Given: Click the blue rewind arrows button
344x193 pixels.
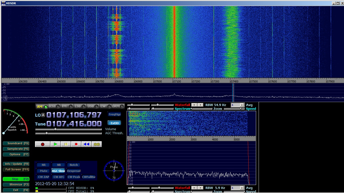Looking at the screenshot, I should click(x=86, y=144).
